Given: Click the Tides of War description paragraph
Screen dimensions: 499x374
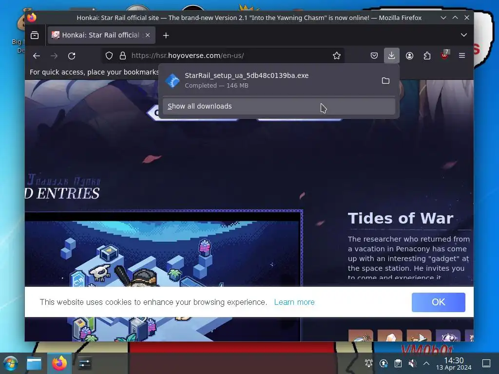Looking at the screenshot, I should tap(409, 258).
